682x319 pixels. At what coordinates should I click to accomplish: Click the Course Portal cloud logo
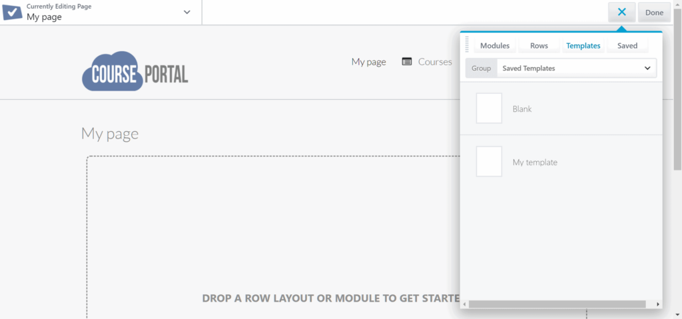tap(135, 71)
